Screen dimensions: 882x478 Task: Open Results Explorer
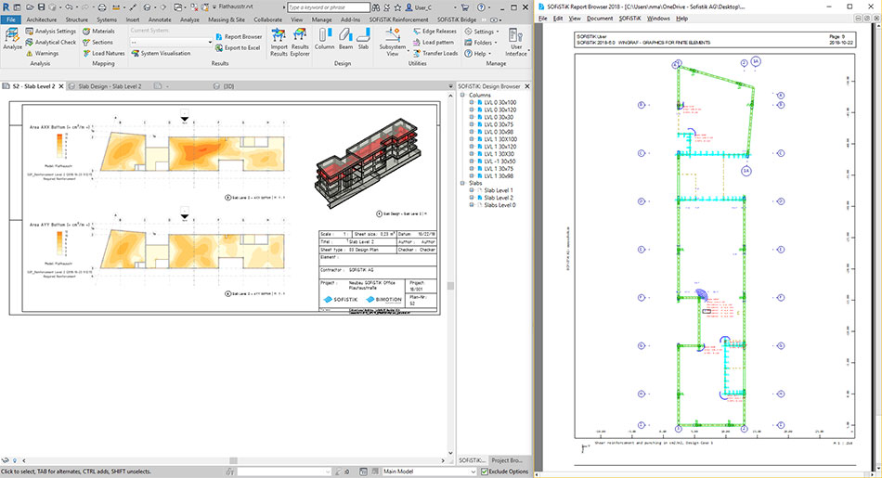coord(300,42)
